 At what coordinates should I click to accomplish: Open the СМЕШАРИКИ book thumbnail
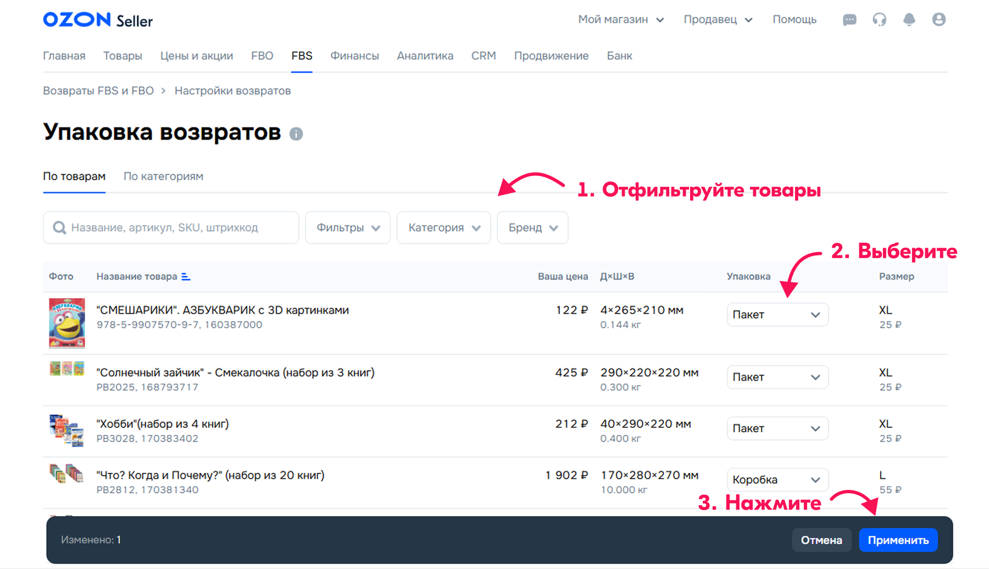pos(67,323)
